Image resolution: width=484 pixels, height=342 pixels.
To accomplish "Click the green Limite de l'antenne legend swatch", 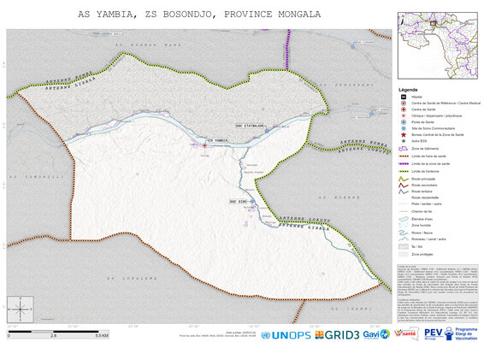I will (x=403, y=171).
